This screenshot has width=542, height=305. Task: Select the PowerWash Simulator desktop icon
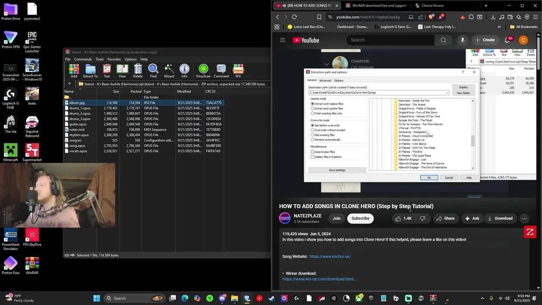pyautogui.click(x=11, y=240)
